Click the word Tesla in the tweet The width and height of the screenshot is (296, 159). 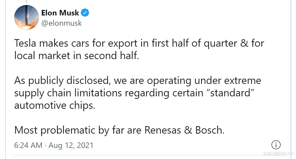coord(25,43)
